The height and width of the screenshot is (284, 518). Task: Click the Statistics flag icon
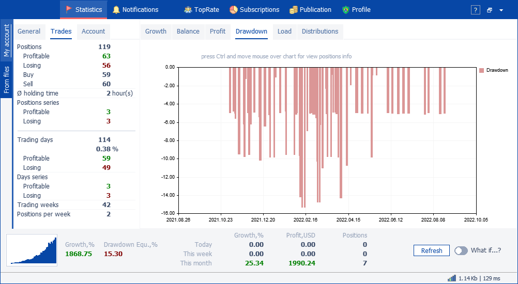point(69,10)
